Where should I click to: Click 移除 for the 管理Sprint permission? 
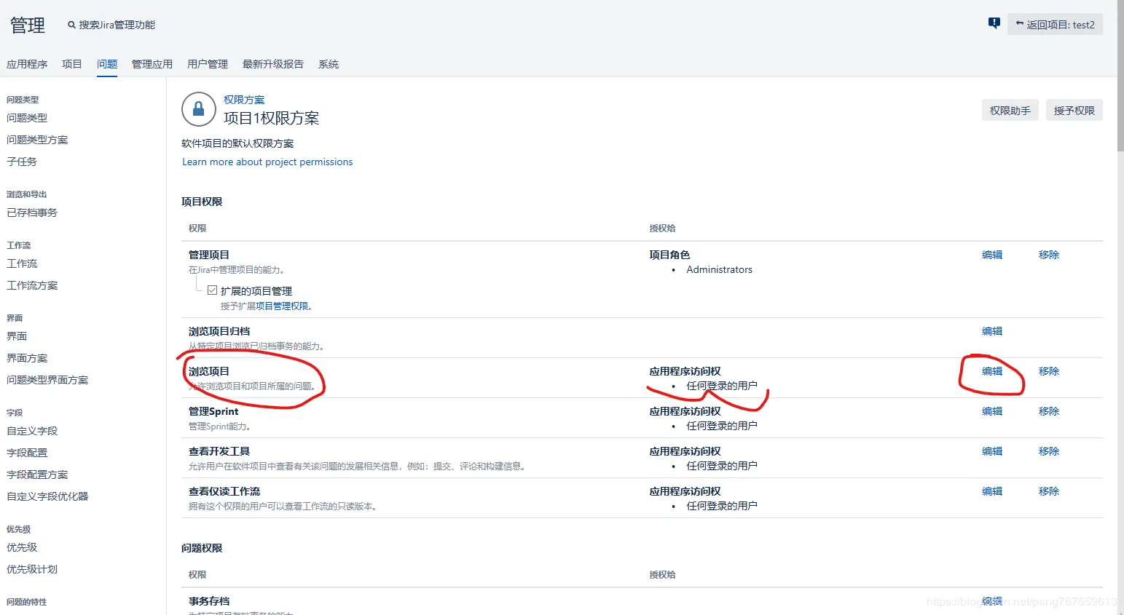[1048, 410]
